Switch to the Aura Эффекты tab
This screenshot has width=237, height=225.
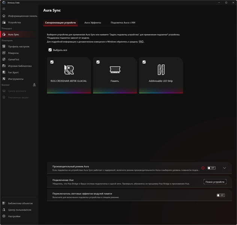[x=93, y=23]
